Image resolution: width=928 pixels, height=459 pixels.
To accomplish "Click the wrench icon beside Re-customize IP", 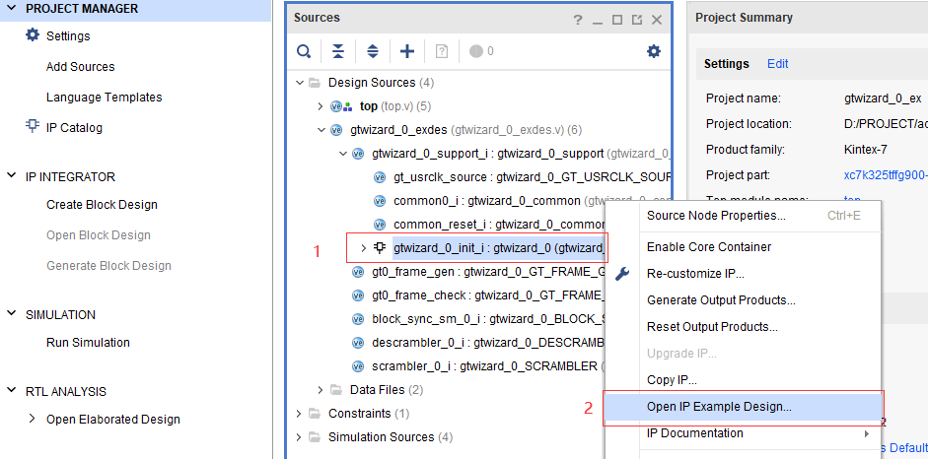I will pos(622,274).
